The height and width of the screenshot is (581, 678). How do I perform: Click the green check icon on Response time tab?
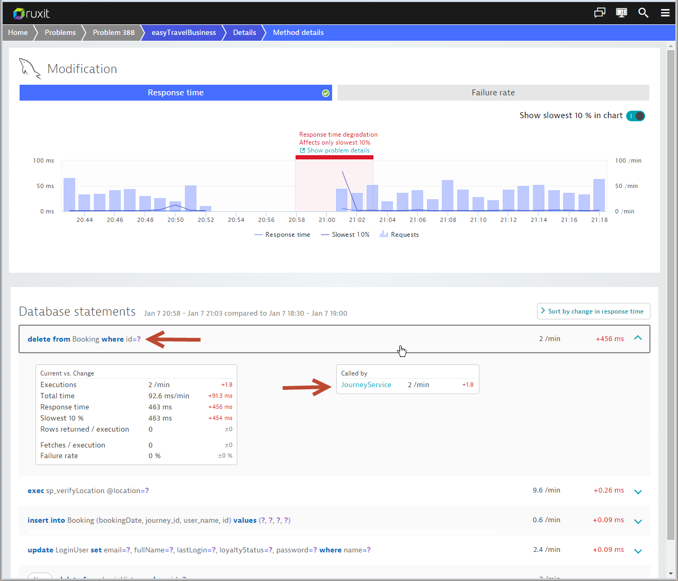[326, 93]
